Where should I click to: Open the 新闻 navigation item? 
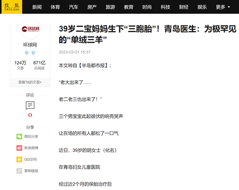point(37,7)
